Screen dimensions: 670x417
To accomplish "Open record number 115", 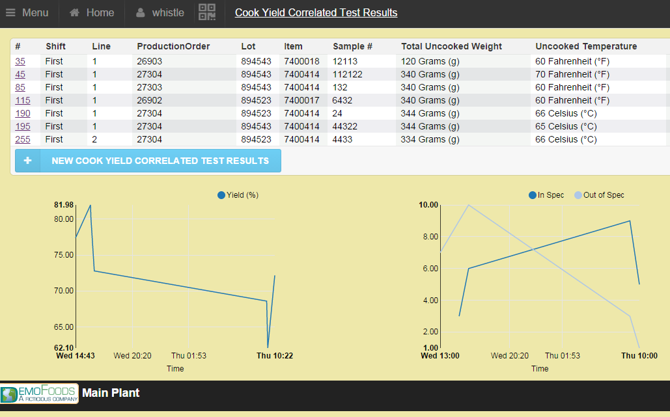I will (23, 100).
